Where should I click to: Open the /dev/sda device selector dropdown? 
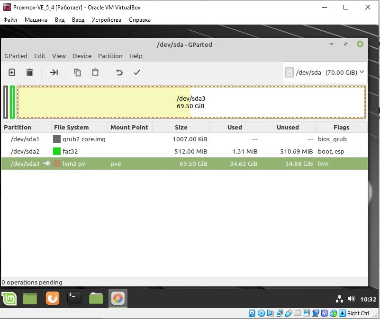click(x=325, y=72)
